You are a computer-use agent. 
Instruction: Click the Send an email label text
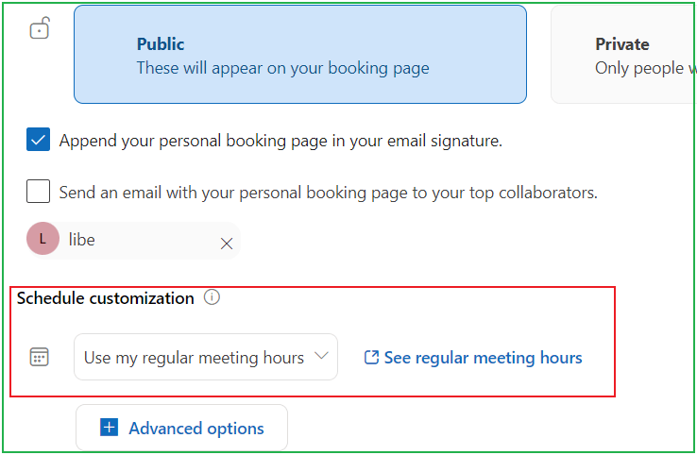pyautogui.click(x=328, y=193)
